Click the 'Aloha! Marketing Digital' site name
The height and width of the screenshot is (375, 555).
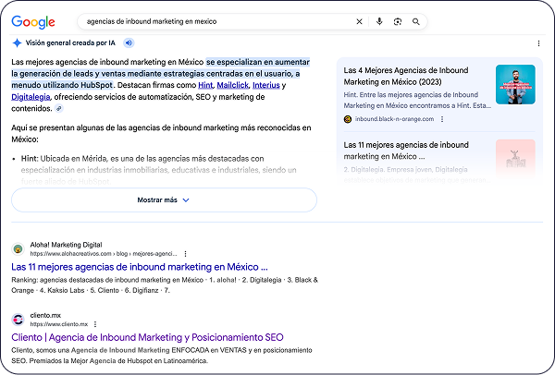[x=66, y=245]
